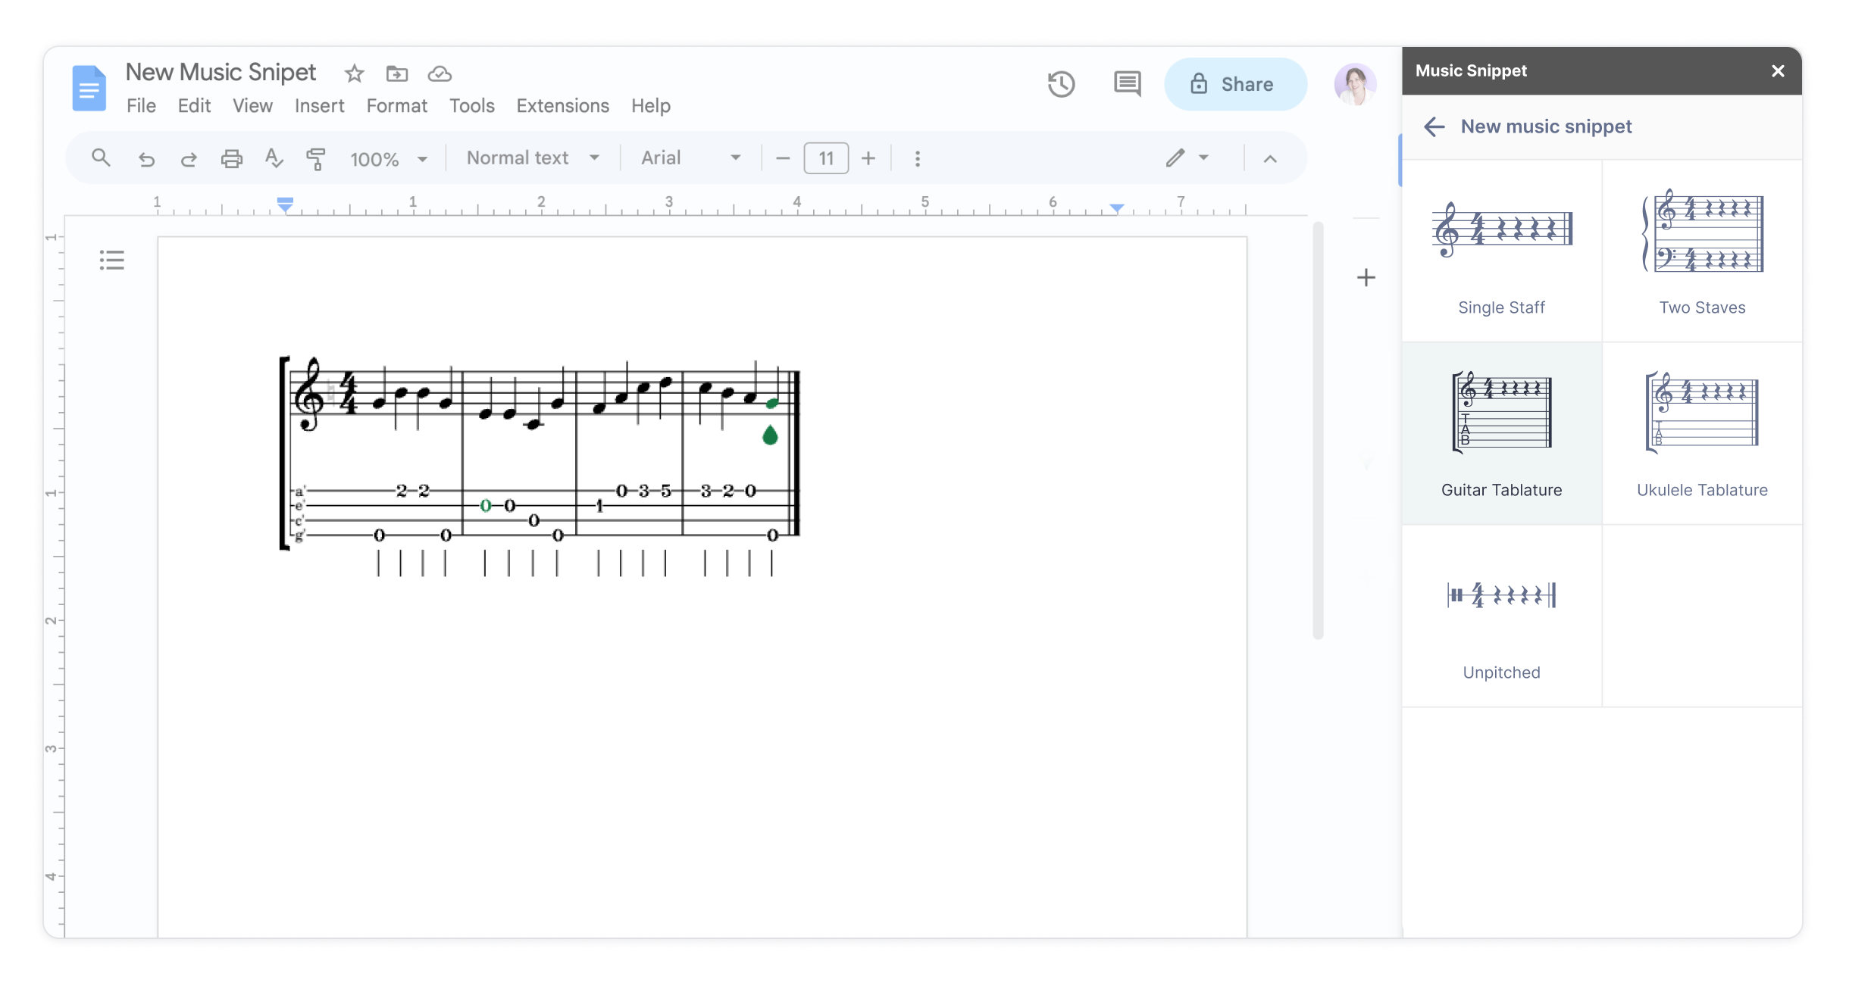The image size is (1849, 986).
Task: Click the back arrow in Music Snippet panel
Action: [x=1433, y=127]
